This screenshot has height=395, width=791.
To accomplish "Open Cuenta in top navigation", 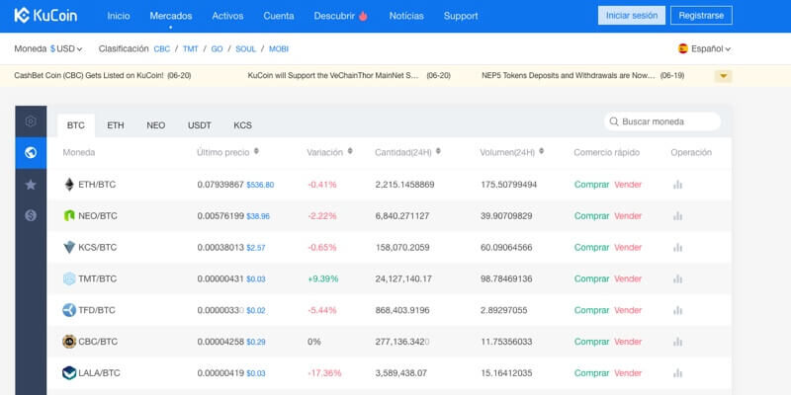I will [x=279, y=16].
